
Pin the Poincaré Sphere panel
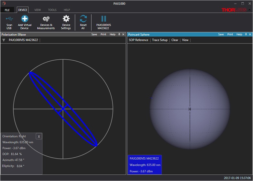[246, 34]
